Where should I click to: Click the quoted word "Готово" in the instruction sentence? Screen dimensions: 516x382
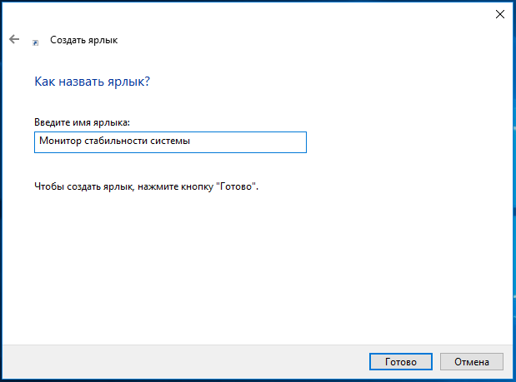237,187
